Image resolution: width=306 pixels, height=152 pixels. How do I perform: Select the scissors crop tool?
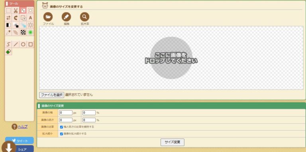(x=16, y=10)
